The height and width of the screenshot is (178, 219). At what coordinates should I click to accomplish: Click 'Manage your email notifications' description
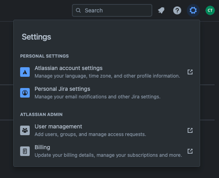(98, 97)
